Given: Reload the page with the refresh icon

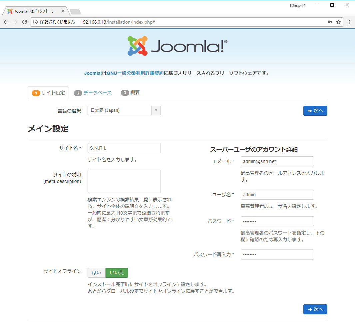Looking at the screenshot, I should pyautogui.click(x=25, y=22).
